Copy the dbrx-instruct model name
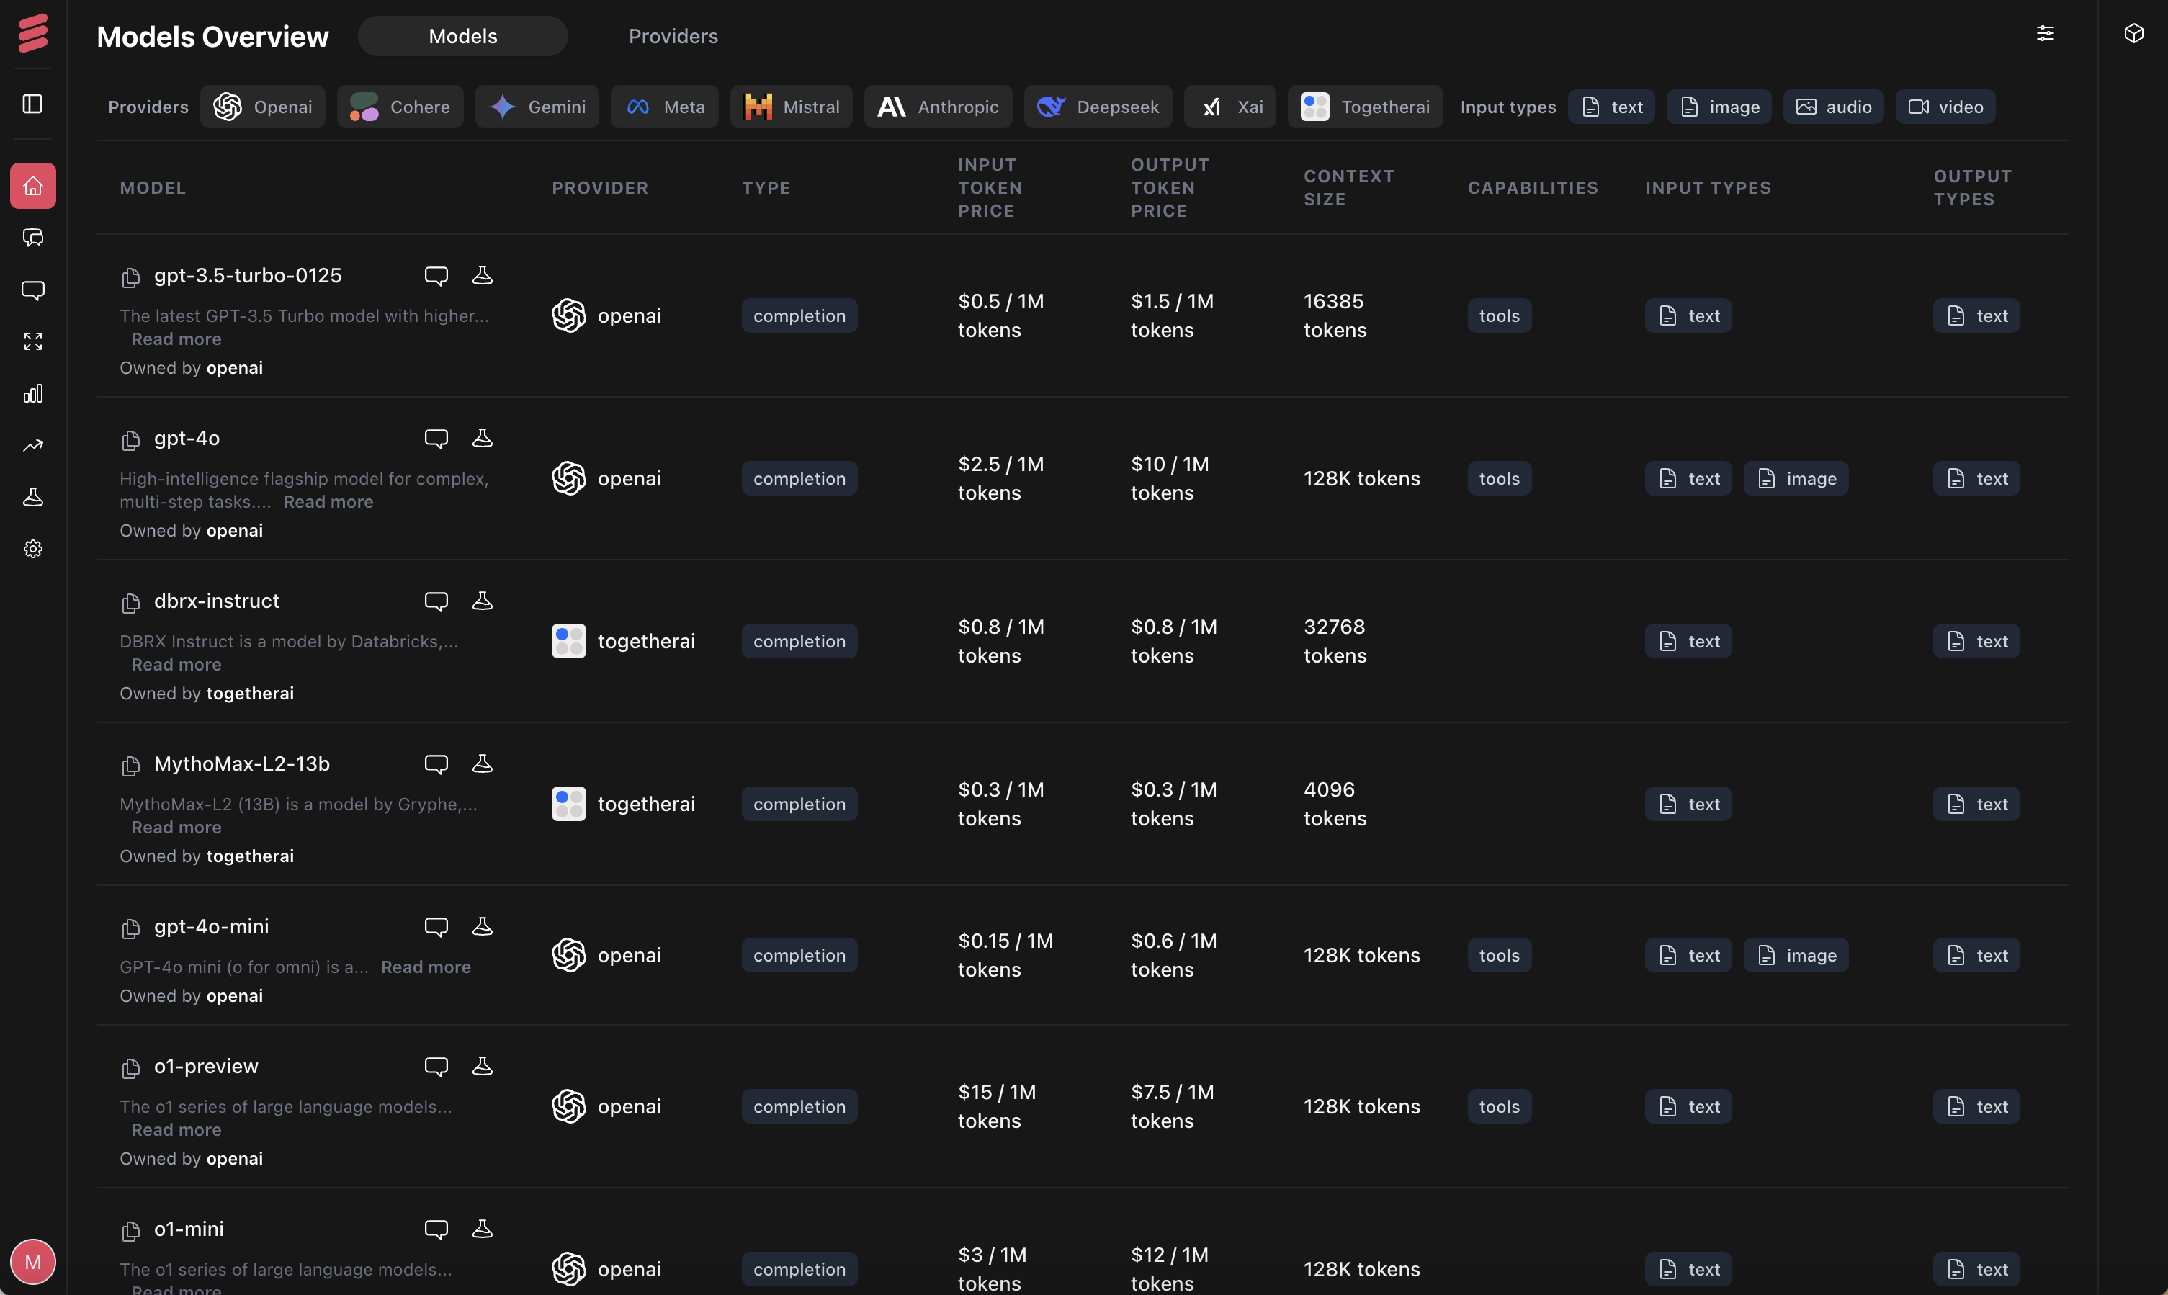The width and height of the screenshot is (2168, 1295). pyautogui.click(x=131, y=603)
